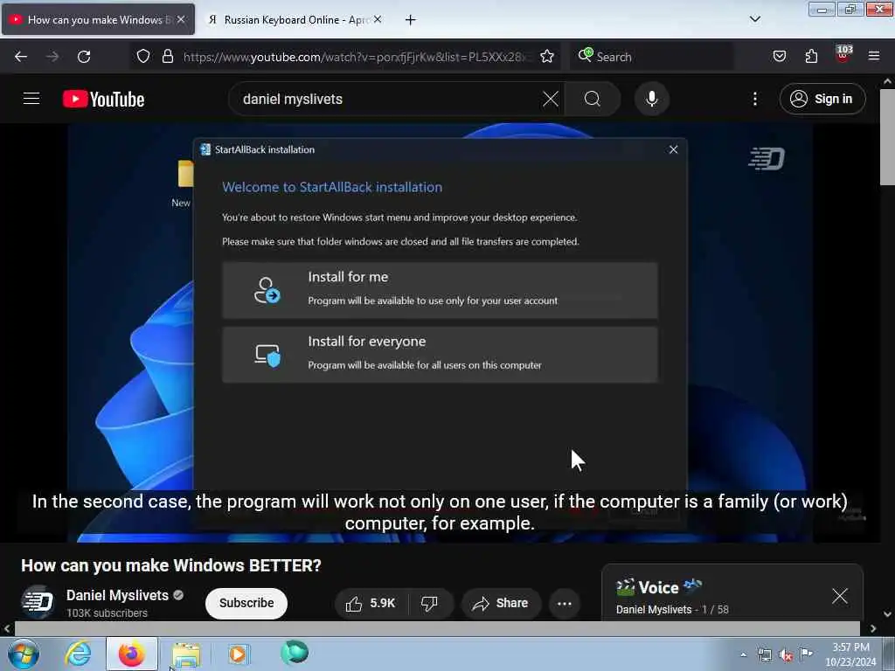Screen dimensions: 895x671
Task: Click the video player frame
Action: [440, 332]
